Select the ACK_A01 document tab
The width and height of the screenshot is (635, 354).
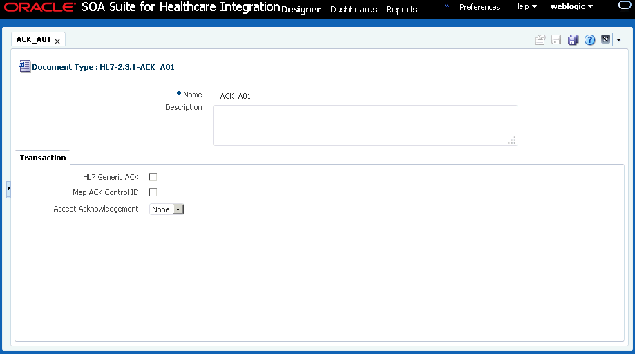tap(34, 39)
